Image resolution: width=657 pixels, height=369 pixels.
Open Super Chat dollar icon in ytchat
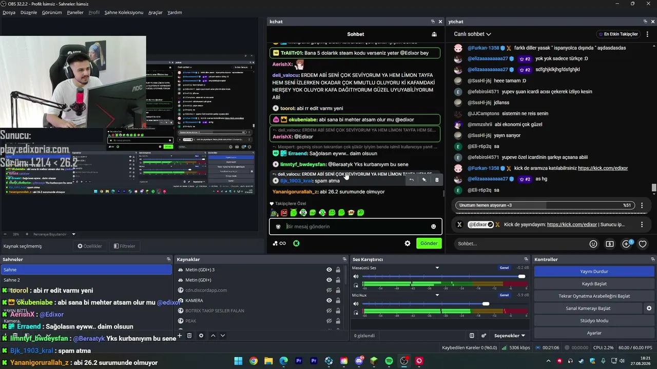point(610,244)
